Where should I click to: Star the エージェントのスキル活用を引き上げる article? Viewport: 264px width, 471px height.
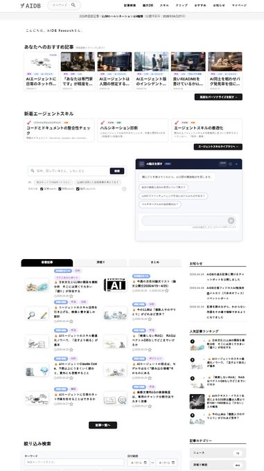coord(71,321)
